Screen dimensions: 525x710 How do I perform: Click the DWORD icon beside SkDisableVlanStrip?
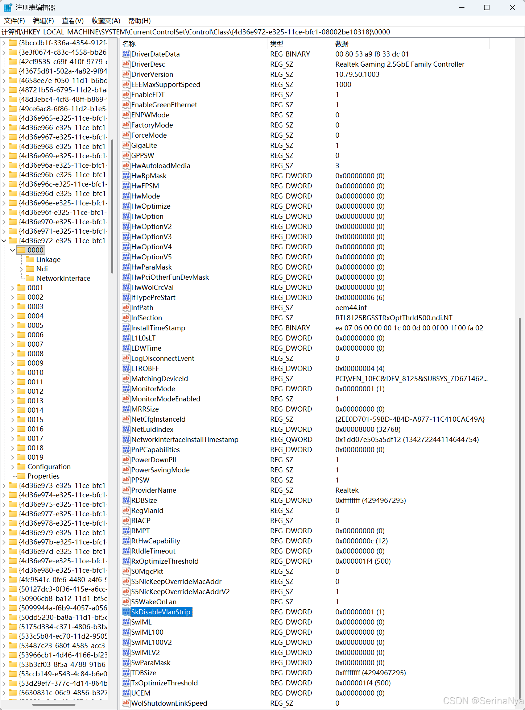click(126, 612)
